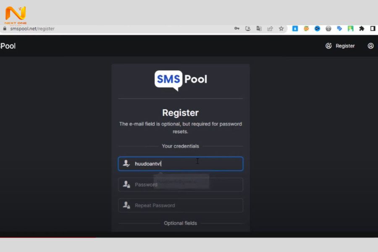Click the Repeat Password input field

[181, 205]
